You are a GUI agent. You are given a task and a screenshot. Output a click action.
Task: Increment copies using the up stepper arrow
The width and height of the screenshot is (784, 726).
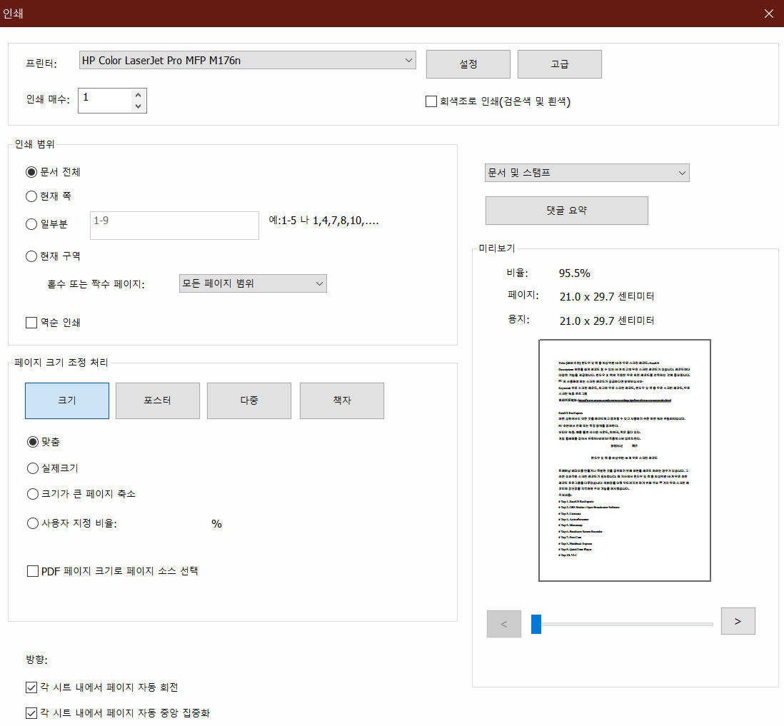click(138, 95)
